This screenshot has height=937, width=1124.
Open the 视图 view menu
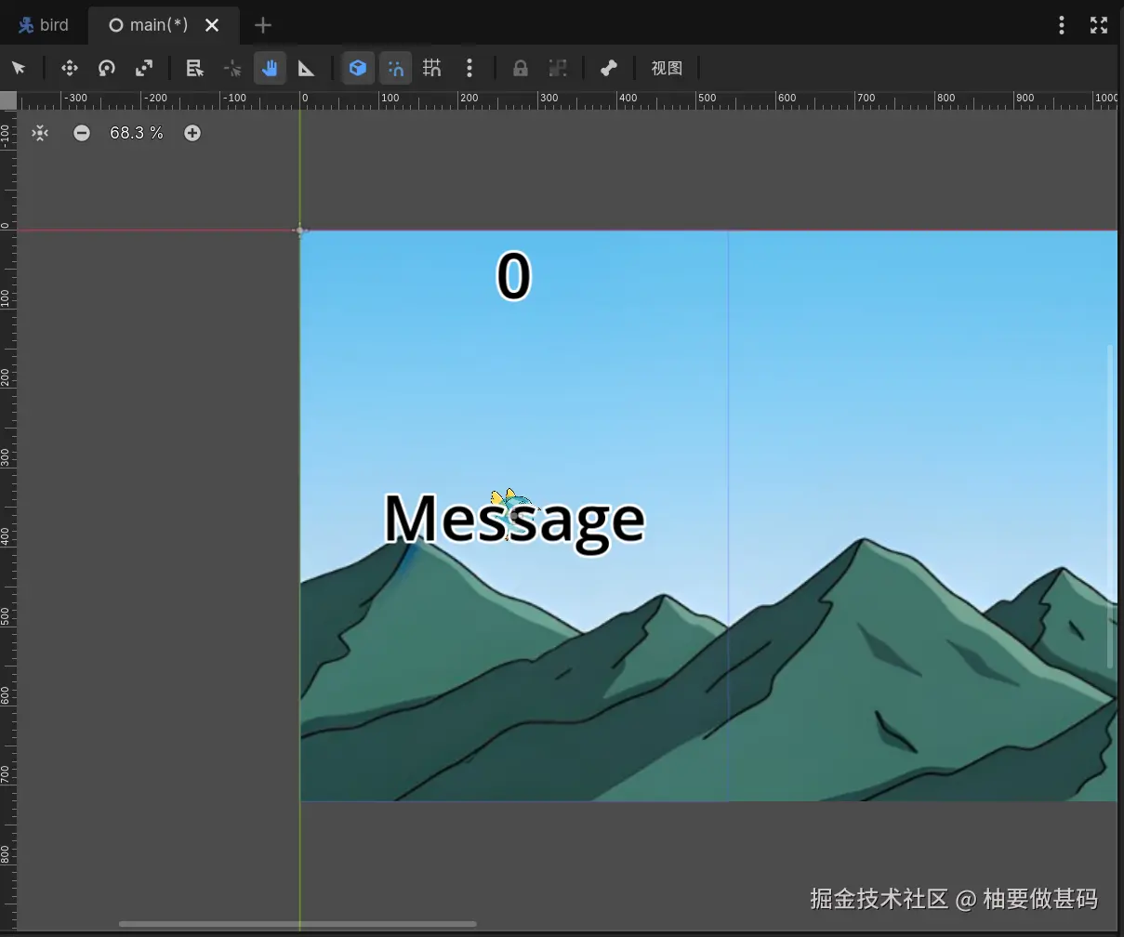pos(667,68)
